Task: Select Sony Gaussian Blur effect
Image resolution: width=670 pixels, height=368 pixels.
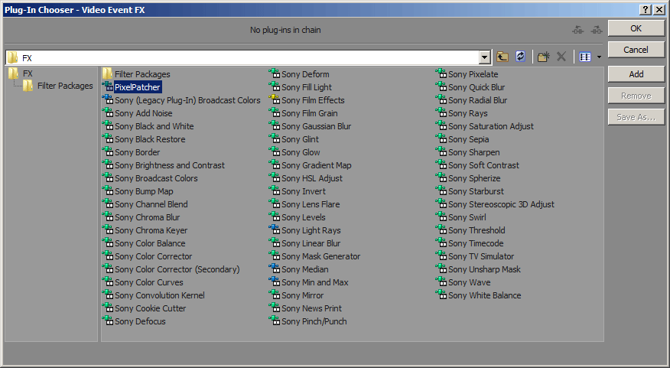Action: pos(316,126)
